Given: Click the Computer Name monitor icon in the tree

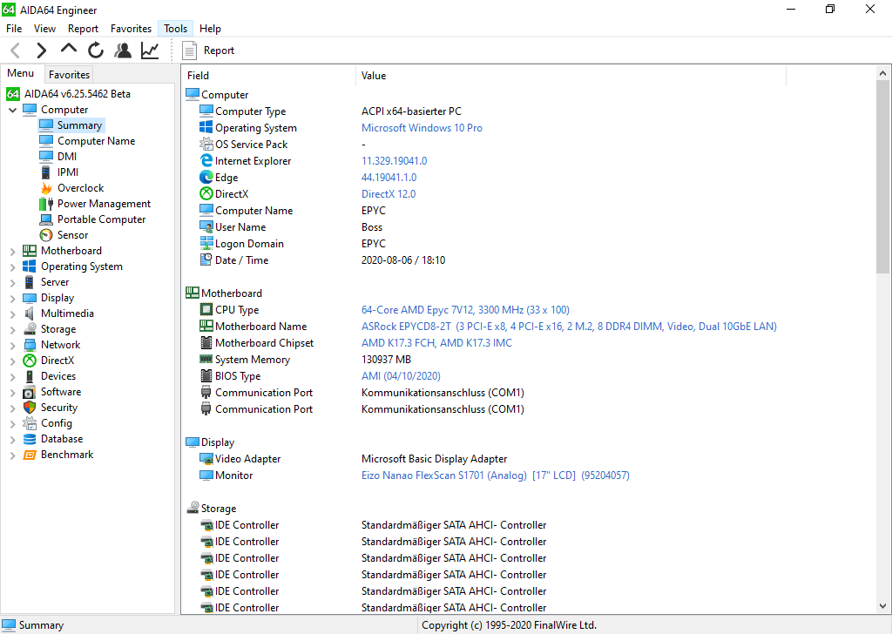Looking at the screenshot, I should click(46, 140).
